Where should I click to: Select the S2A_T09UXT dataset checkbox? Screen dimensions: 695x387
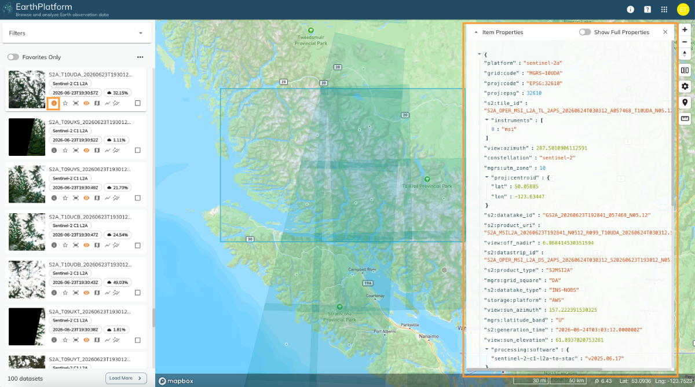click(138, 339)
